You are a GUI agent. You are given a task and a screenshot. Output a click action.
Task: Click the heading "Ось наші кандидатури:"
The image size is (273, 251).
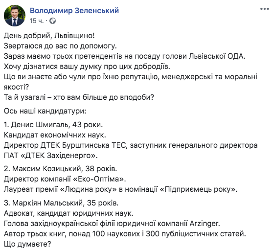tap(45, 111)
